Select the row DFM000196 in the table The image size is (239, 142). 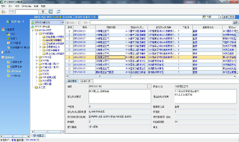click(x=80, y=72)
